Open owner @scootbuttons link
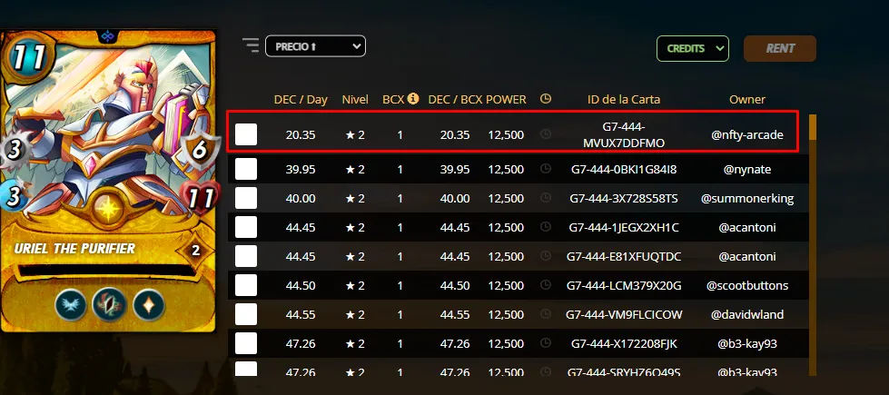 coord(747,285)
